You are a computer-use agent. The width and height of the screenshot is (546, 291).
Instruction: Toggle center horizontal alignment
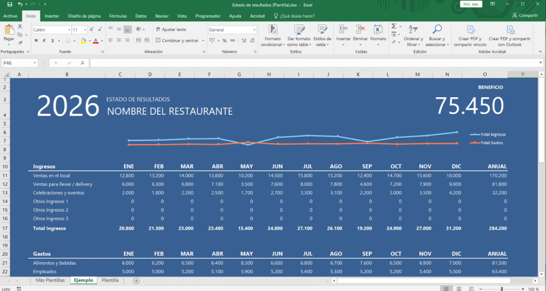[x=119, y=41]
